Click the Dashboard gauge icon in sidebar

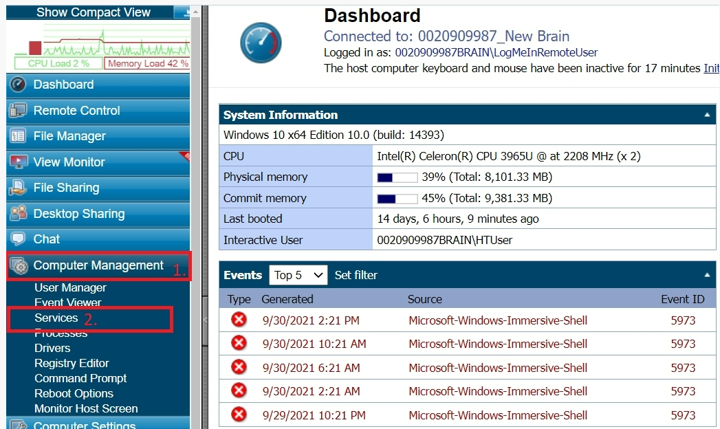click(x=19, y=85)
